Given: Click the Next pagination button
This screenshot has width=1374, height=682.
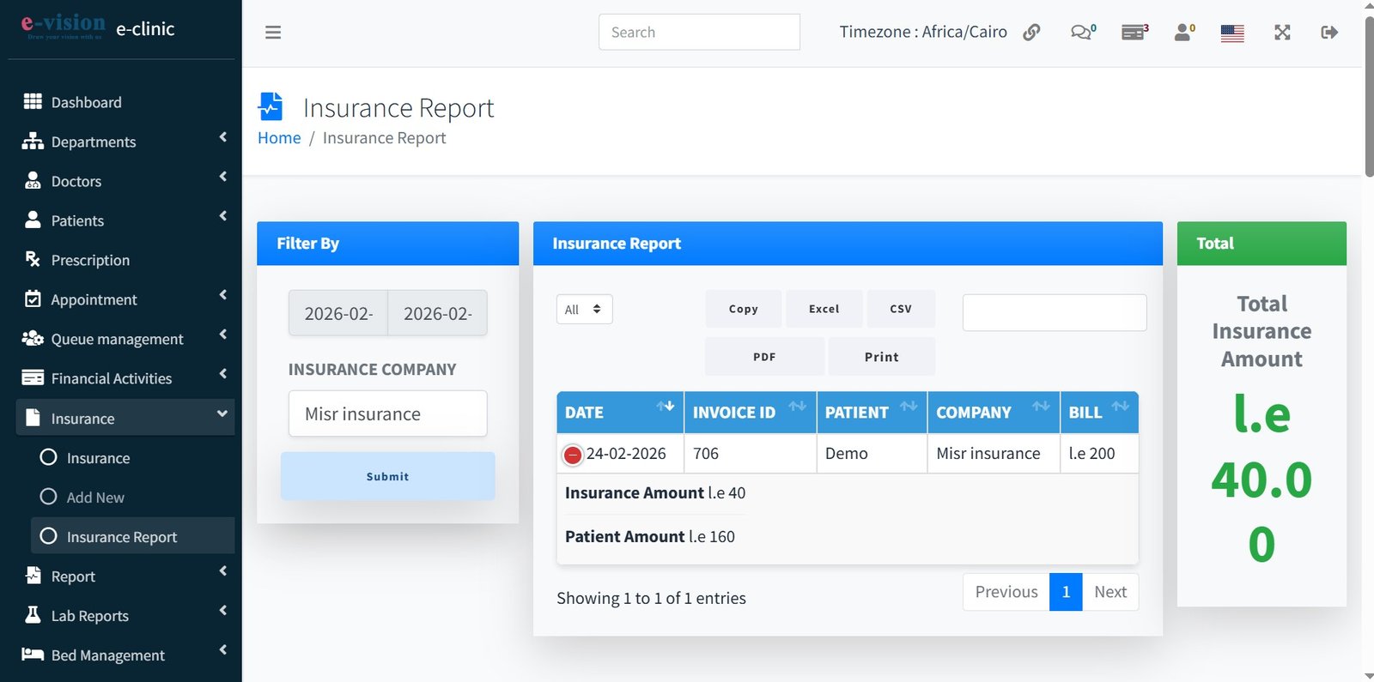Looking at the screenshot, I should (1110, 592).
